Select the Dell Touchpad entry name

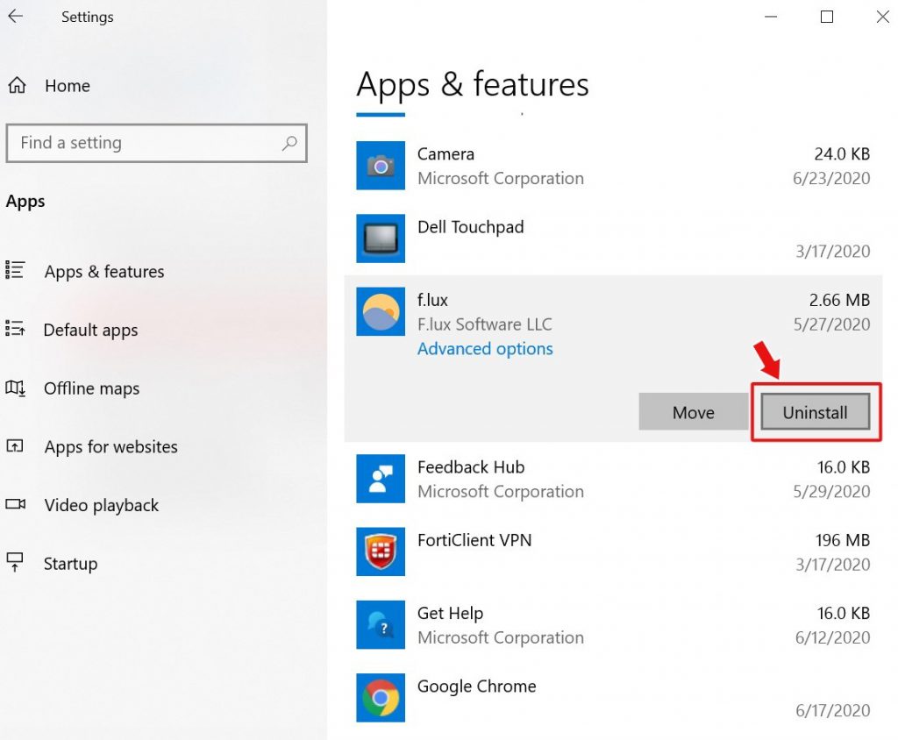click(x=470, y=227)
